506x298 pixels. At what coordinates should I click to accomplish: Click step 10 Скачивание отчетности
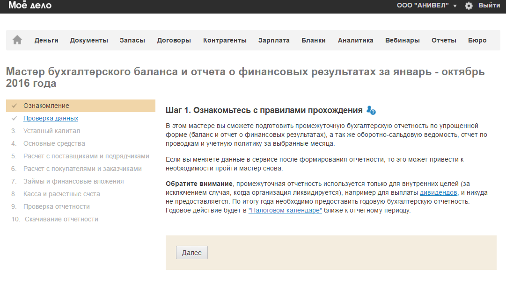61,219
